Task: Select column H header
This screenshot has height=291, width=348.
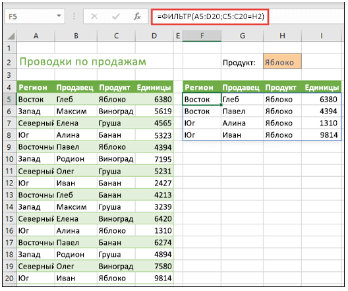Action: [x=282, y=36]
